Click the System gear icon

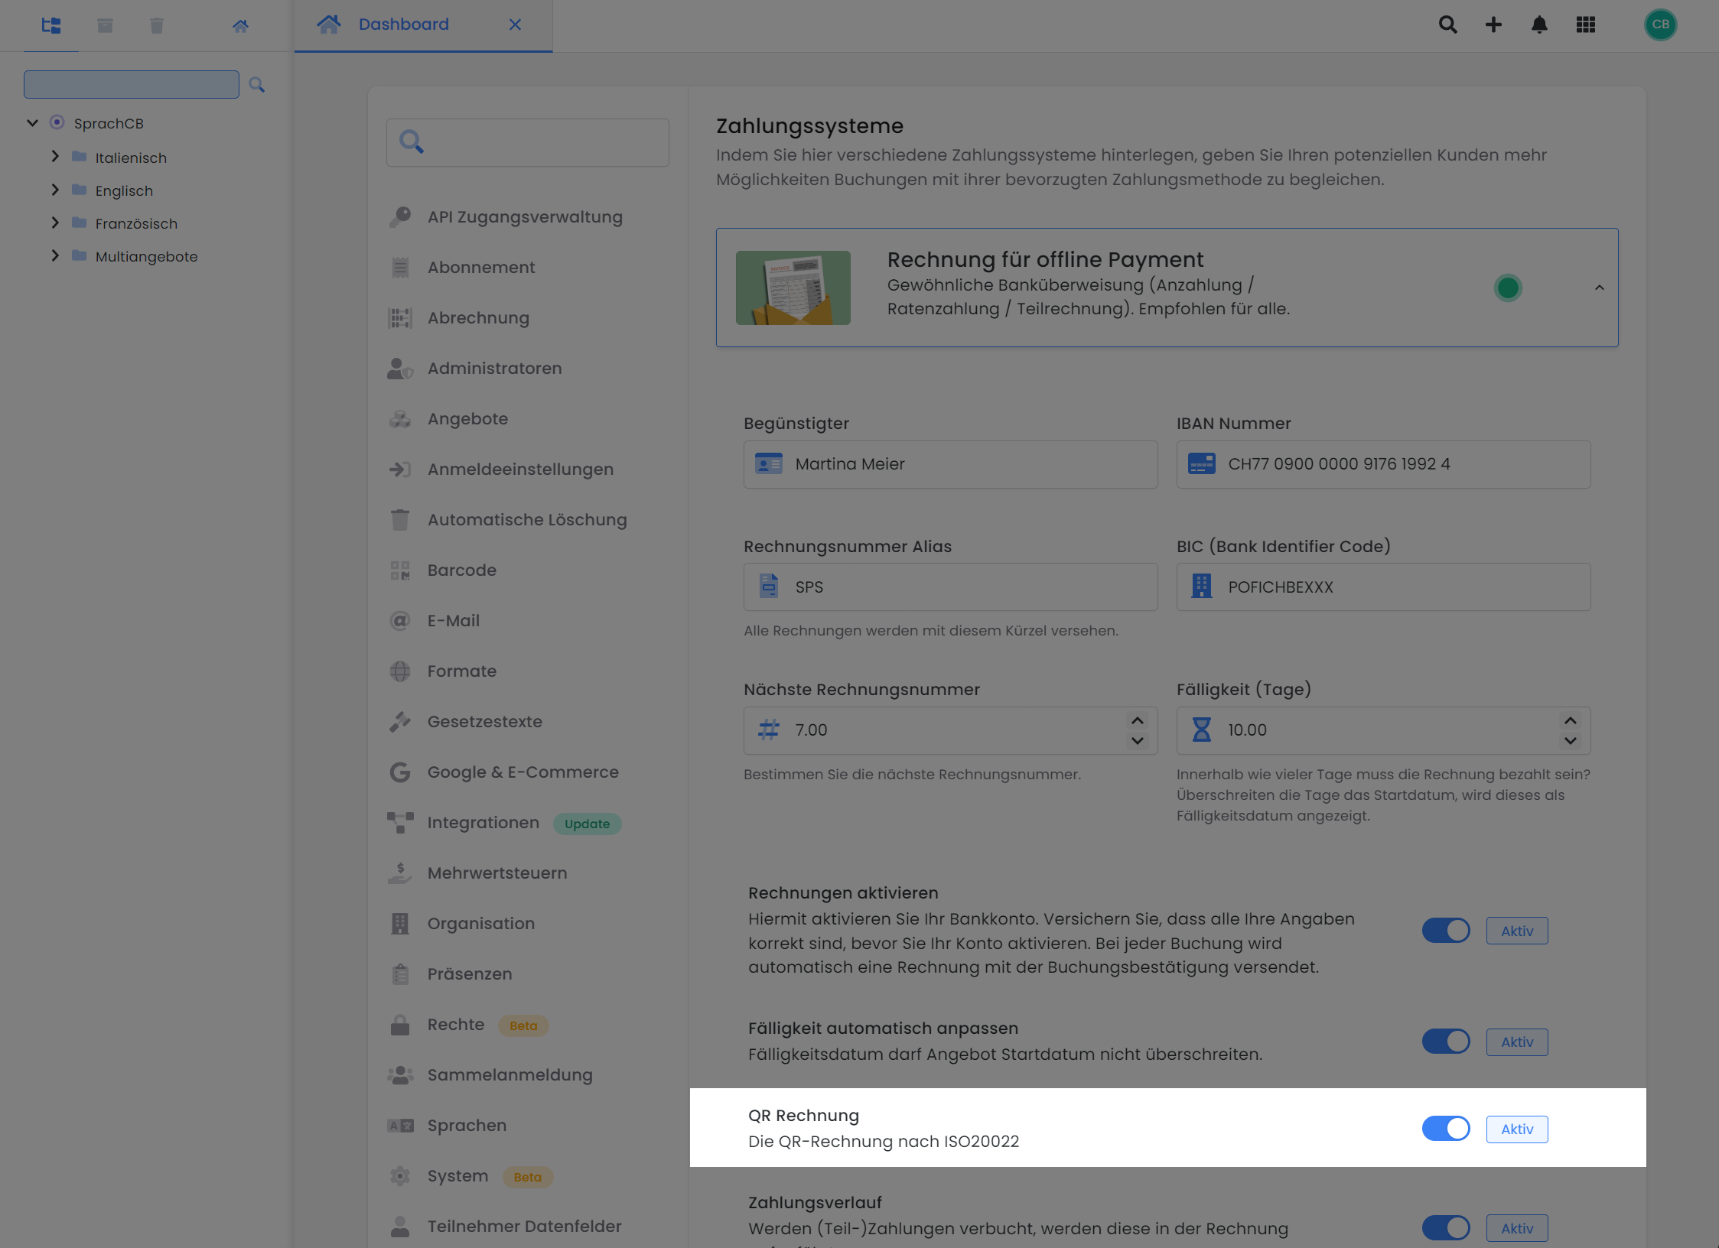(400, 1175)
